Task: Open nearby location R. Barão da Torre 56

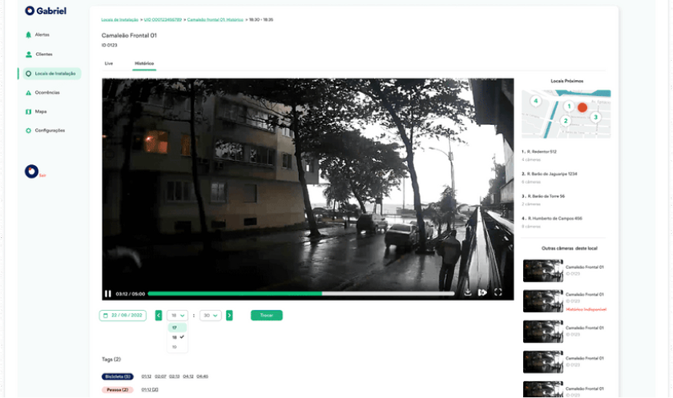Action: [x=546, y=196]
